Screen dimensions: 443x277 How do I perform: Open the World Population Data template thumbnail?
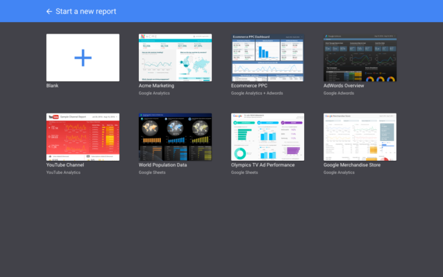point(175,137)
